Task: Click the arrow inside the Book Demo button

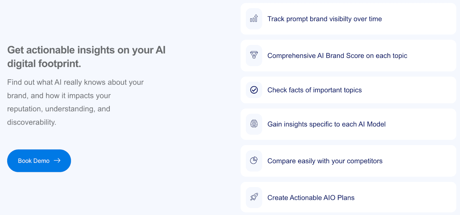Action: (57, 161)
